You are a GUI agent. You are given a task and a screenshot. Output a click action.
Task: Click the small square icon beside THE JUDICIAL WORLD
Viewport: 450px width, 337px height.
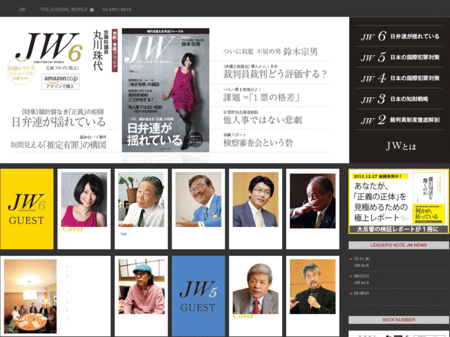92,10
